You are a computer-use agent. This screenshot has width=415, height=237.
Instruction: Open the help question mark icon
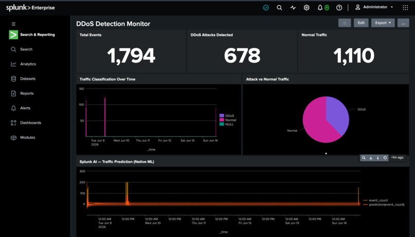[x=339, y=8]
